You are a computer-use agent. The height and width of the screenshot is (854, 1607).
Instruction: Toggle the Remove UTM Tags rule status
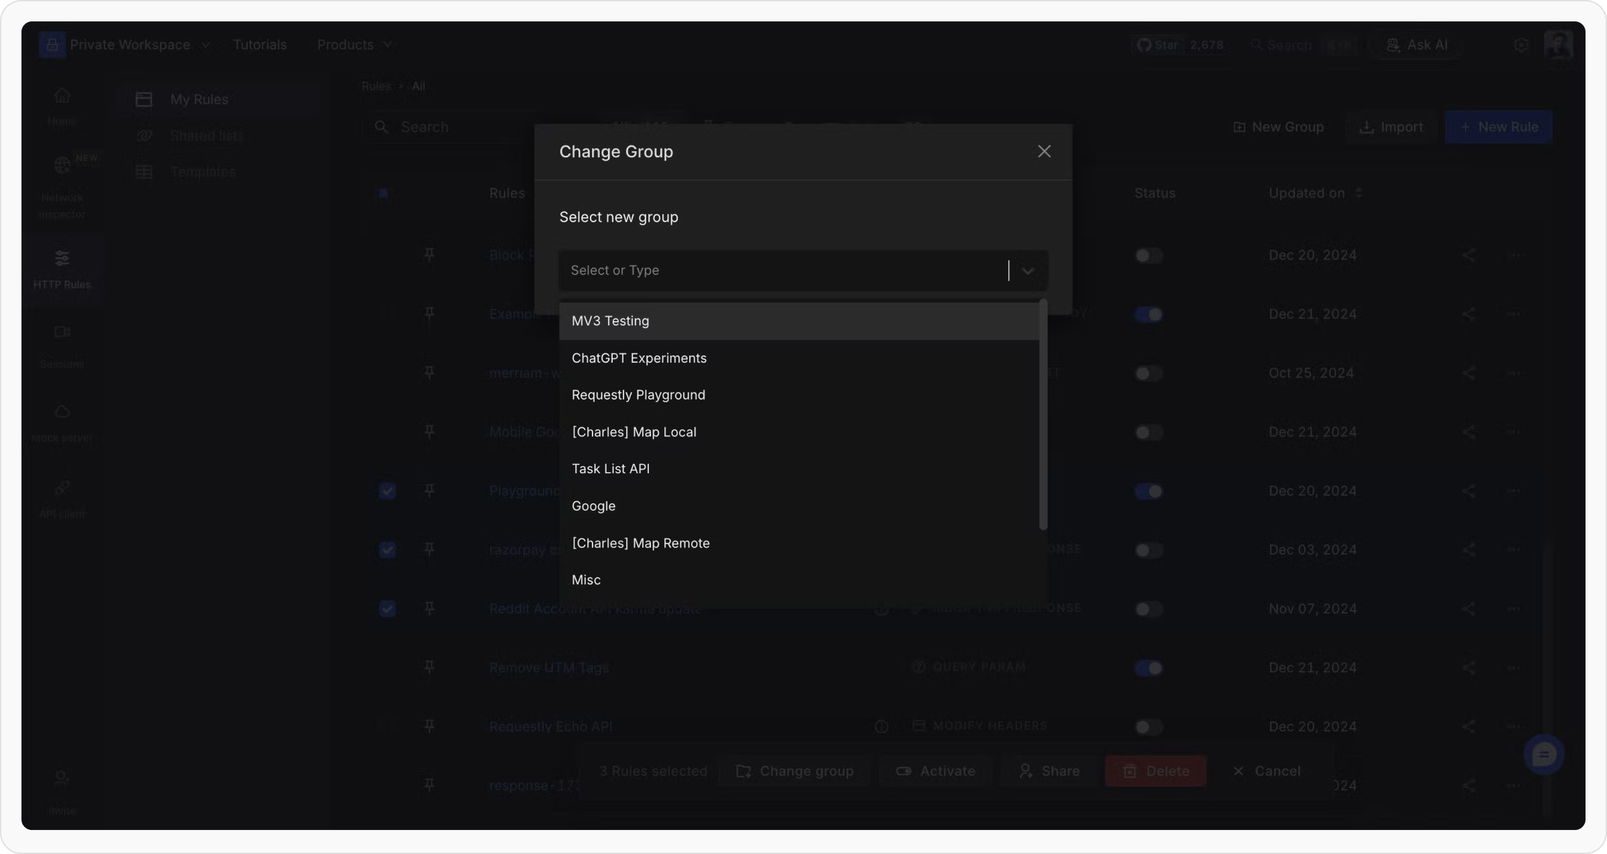tap(1149, 668)
